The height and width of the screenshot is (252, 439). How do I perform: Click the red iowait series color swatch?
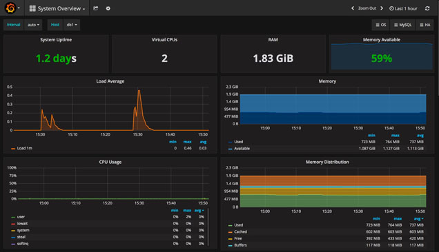(13, 224)
